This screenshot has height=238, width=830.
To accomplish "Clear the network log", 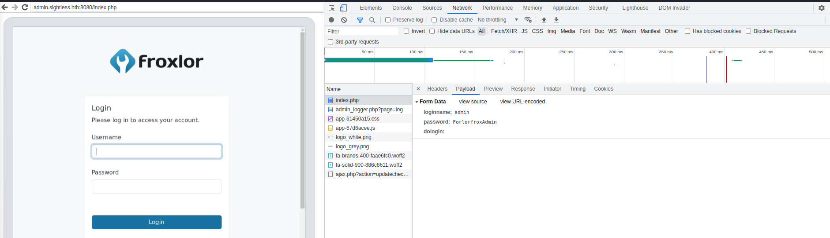I will 344,20.
